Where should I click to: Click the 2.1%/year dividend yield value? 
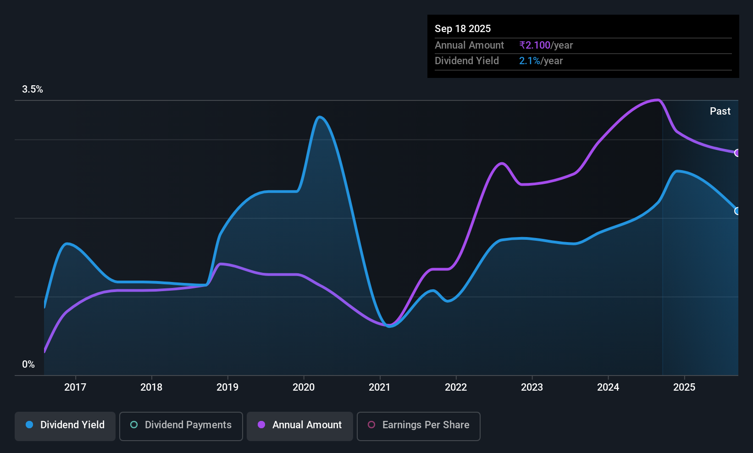pos(541,61)
